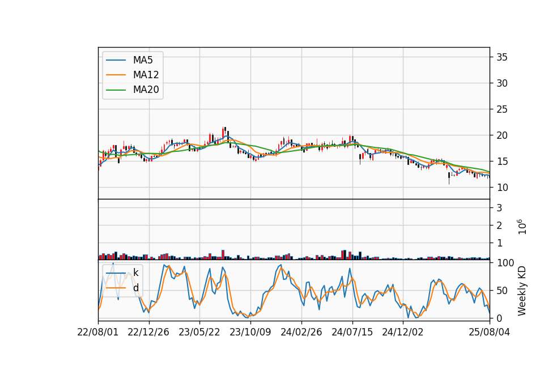The height and width of the screenshot is (391, 544).
Task: Click the KD axis tick 100
Action: point(505,262)
